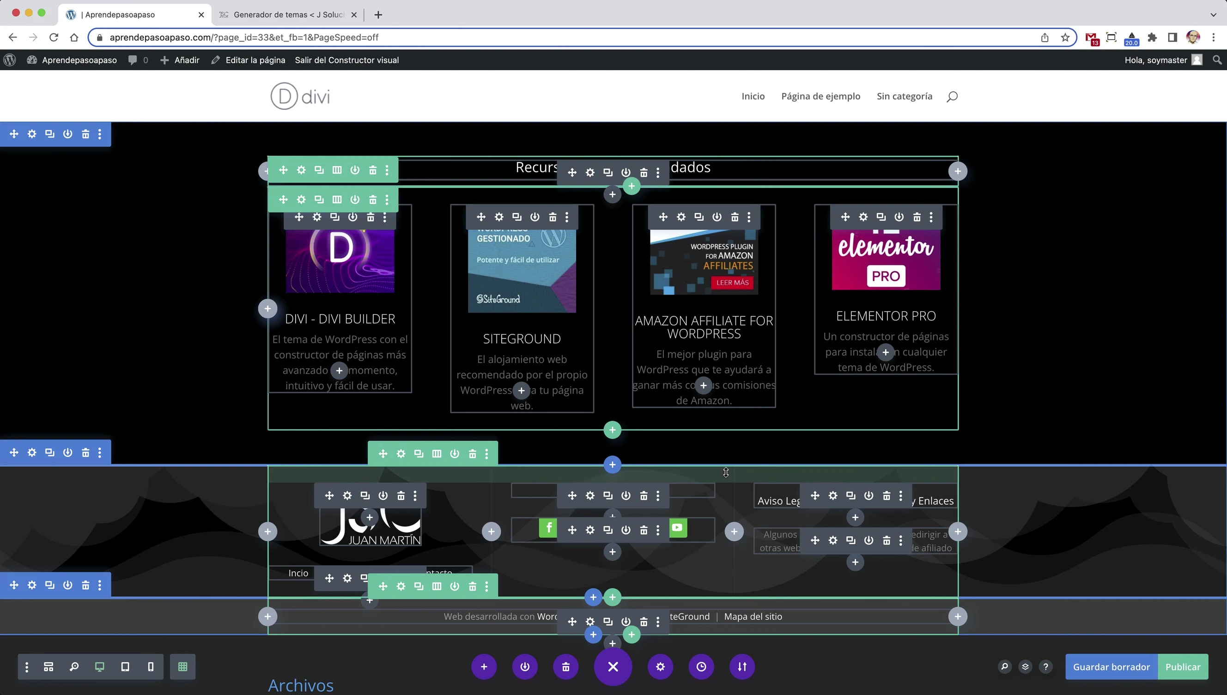Open Divi search magnifier near Guardar borrador
This screenshot has height=695, width=1227.
click(1004, 667)
